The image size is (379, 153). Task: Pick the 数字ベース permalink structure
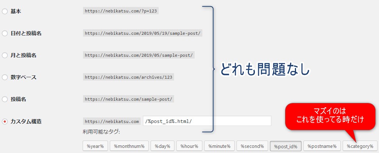click(5, 77)
